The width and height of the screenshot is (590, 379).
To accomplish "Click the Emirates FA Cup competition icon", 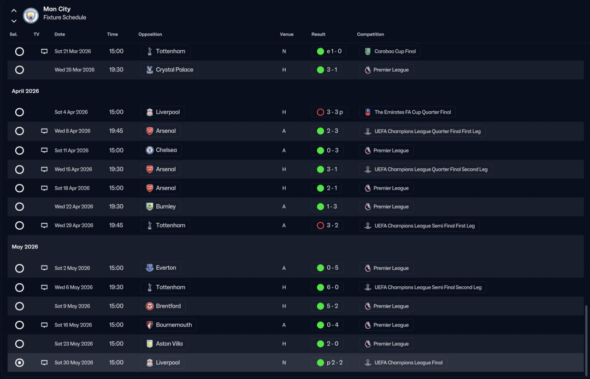I will pyautogui.click(x=368, y=112).
